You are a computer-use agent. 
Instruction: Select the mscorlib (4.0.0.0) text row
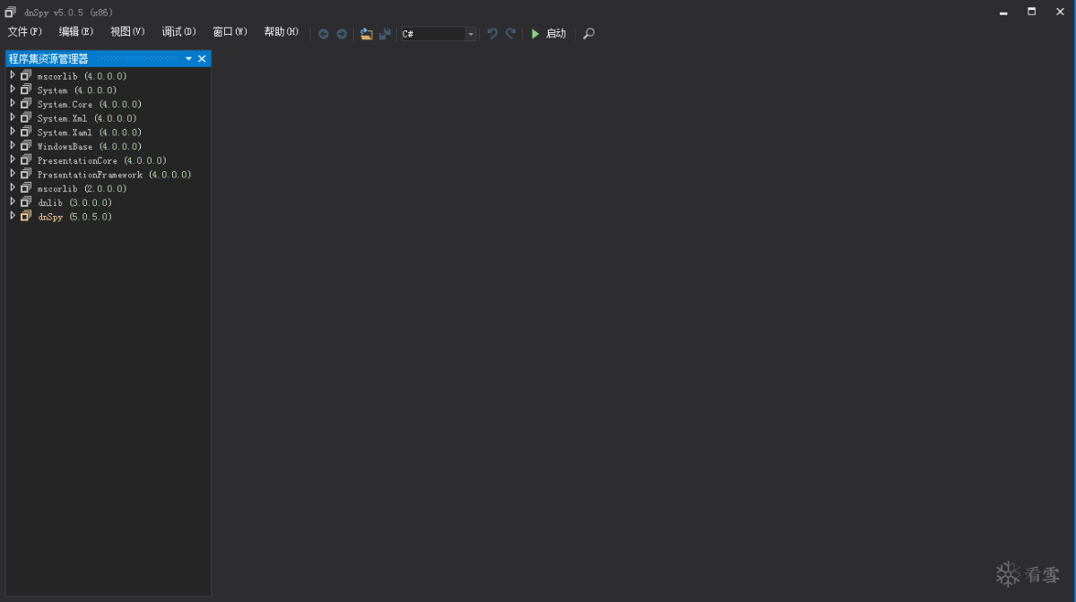pyautogui.click(x=82, y=76)
